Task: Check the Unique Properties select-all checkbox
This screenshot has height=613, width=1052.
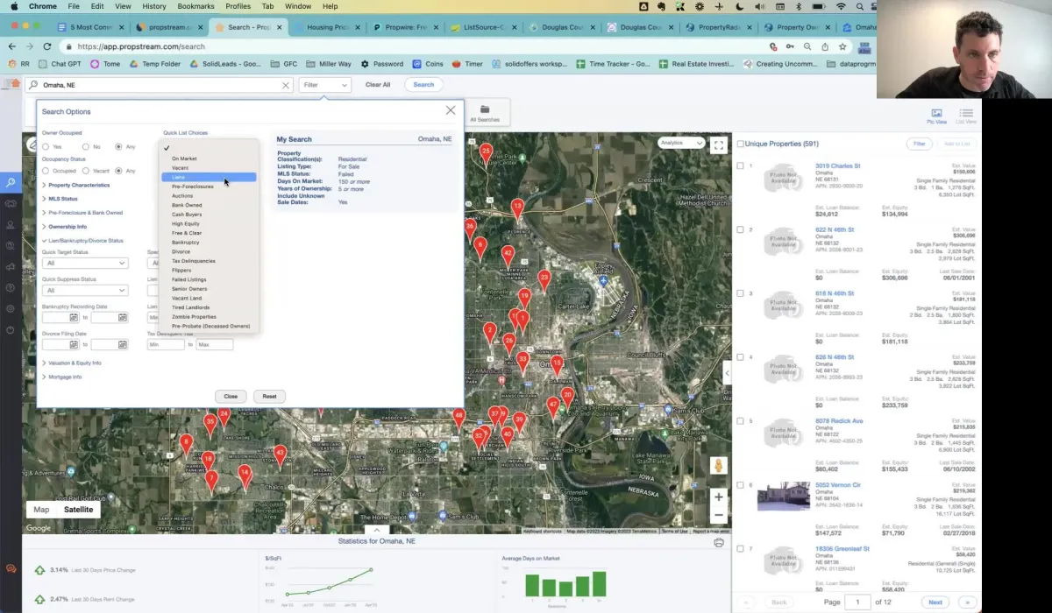Action: 741,144
